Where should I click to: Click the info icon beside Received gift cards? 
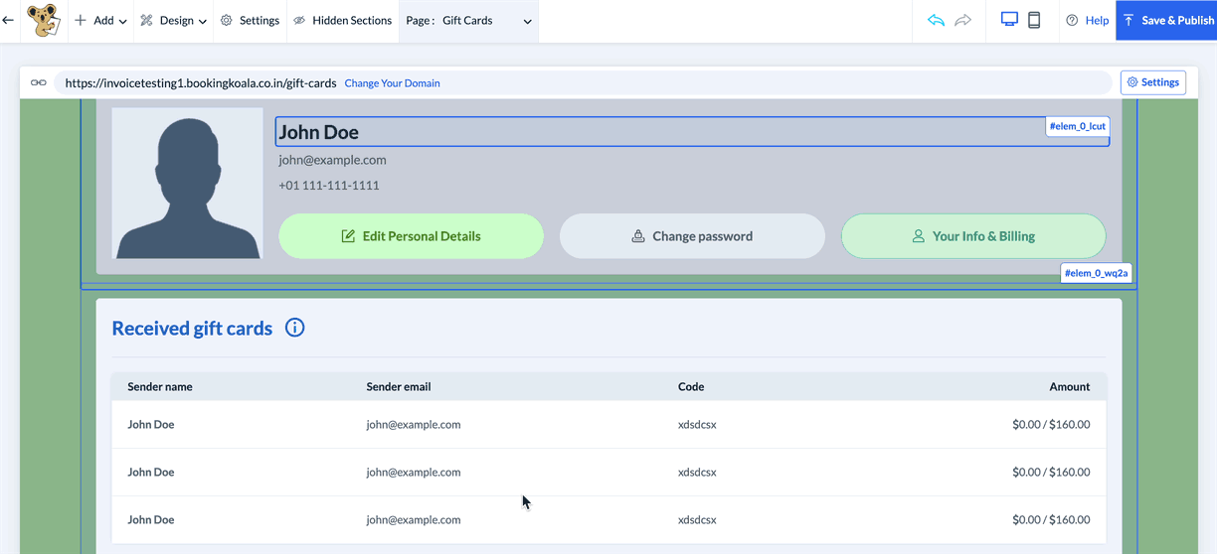click(x=294, y=328)
